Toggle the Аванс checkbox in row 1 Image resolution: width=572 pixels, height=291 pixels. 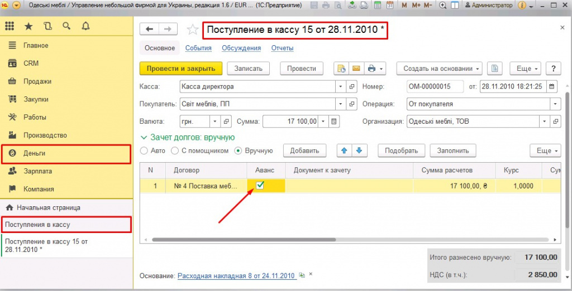pyautogui.click(x=260, y=186)
